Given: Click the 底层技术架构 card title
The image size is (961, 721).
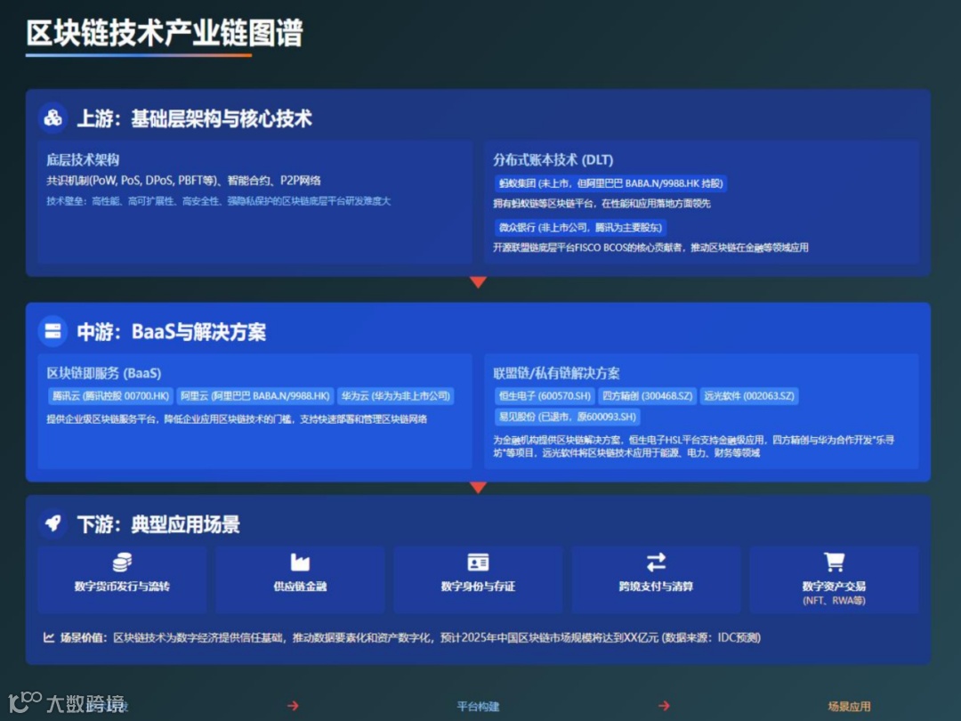Looking at the screenshot, I should (x=83, y=160).
